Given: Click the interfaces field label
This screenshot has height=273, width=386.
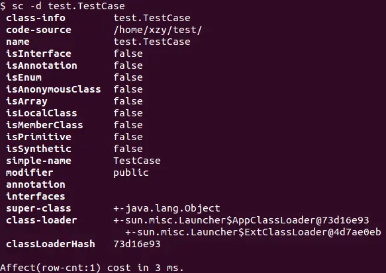Looking at the screenshot, I should pos(36,196).
